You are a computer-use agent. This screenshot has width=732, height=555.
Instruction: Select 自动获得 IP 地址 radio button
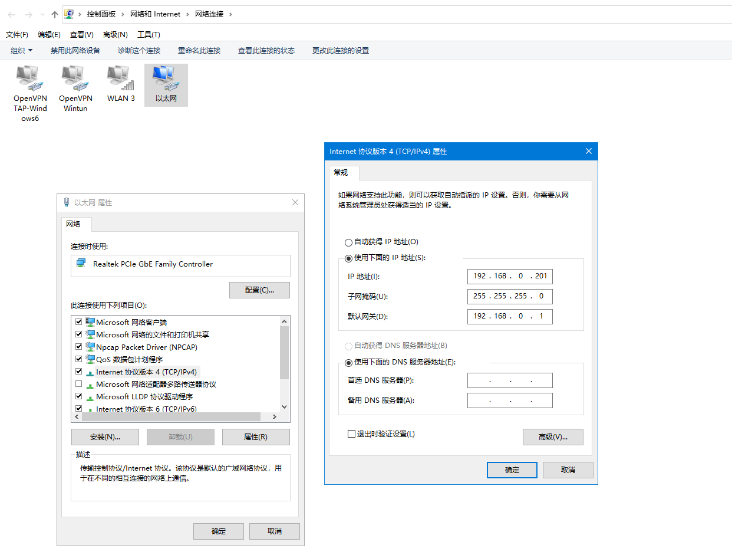348,242
